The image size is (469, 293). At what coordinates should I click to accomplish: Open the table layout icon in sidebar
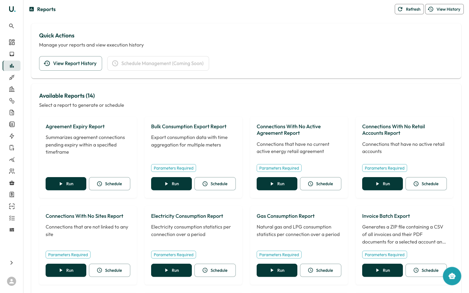(x=12, y=230)
